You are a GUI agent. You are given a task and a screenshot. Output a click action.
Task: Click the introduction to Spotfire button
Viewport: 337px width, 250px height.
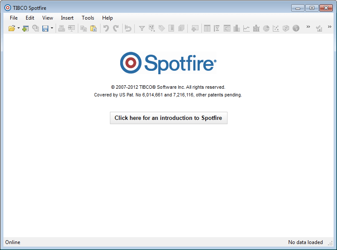click(168, 118)
